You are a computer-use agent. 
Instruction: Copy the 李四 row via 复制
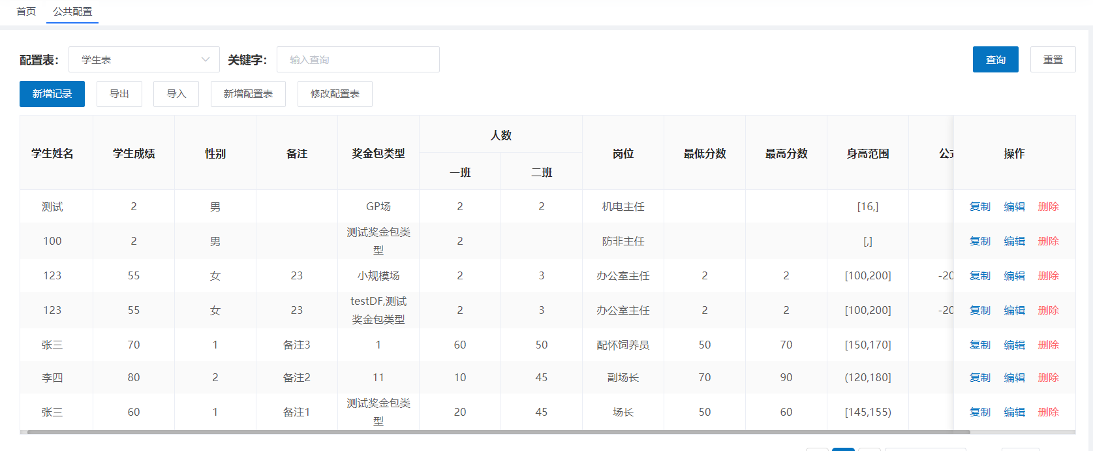(x=979, y=377)
